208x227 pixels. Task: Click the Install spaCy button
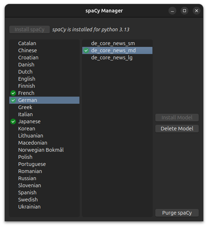30,29
